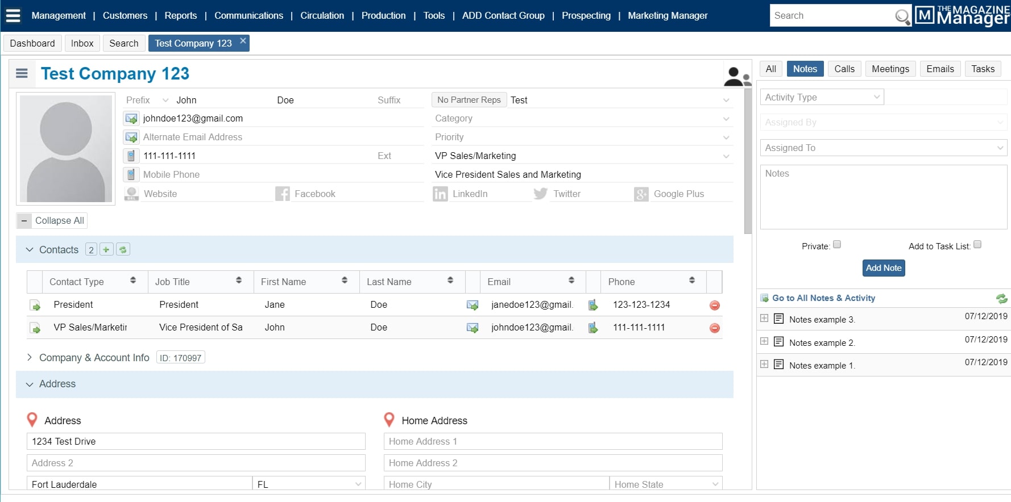Open the Assigned To dropdown
This screenshot has height=502, width=1011.
click(x=883, y=148)
